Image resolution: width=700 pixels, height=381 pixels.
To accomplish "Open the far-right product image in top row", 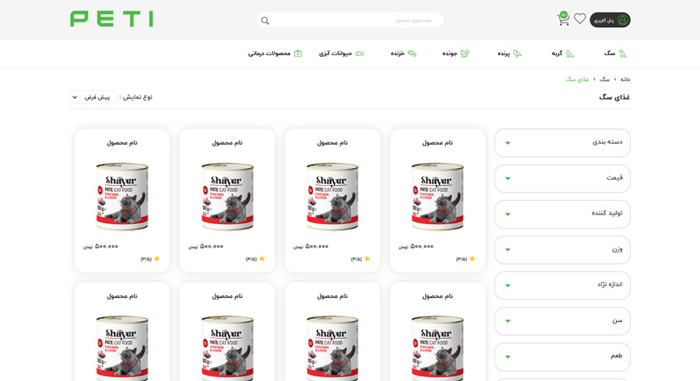I will (437, 196).
